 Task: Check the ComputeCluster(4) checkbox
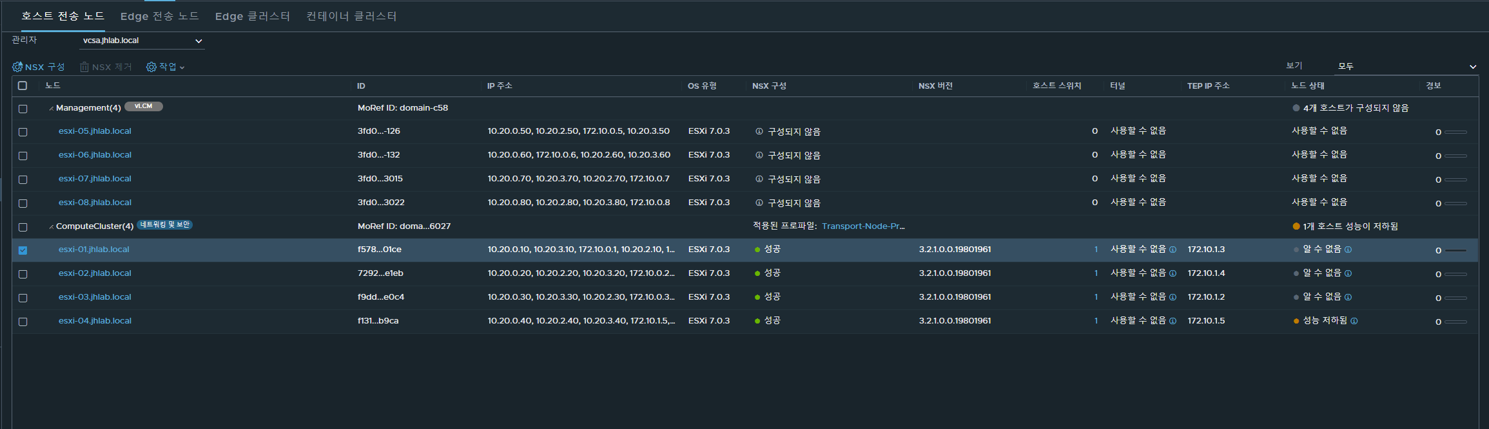click(23, 227)
